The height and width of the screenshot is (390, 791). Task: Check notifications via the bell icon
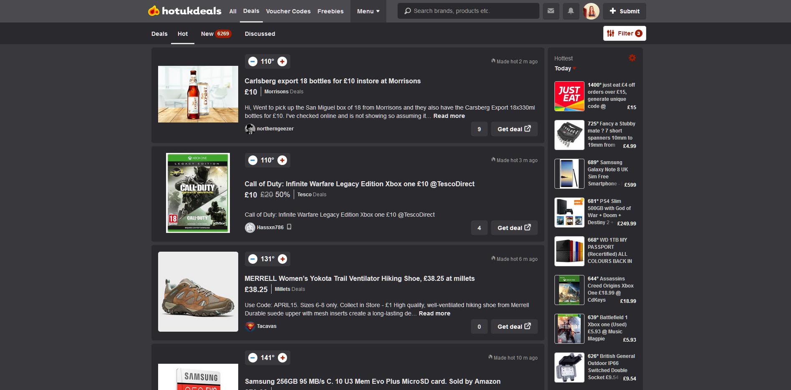[x=570, y=11]
